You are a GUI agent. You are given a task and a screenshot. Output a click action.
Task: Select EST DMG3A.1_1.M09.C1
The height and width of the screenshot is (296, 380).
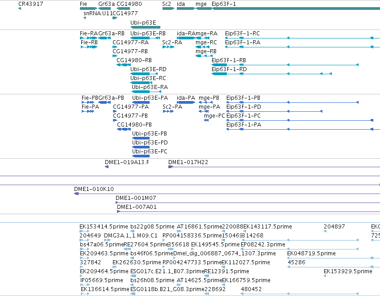[x=131, y=236]
